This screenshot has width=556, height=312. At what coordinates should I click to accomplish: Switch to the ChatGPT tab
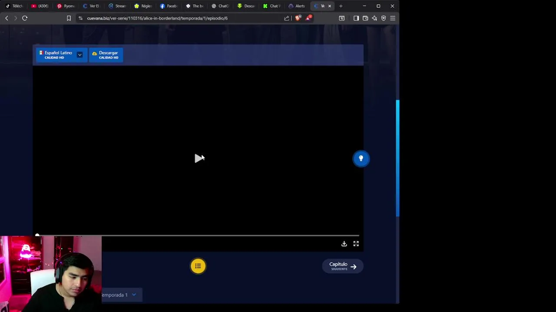tap(220, 6)
